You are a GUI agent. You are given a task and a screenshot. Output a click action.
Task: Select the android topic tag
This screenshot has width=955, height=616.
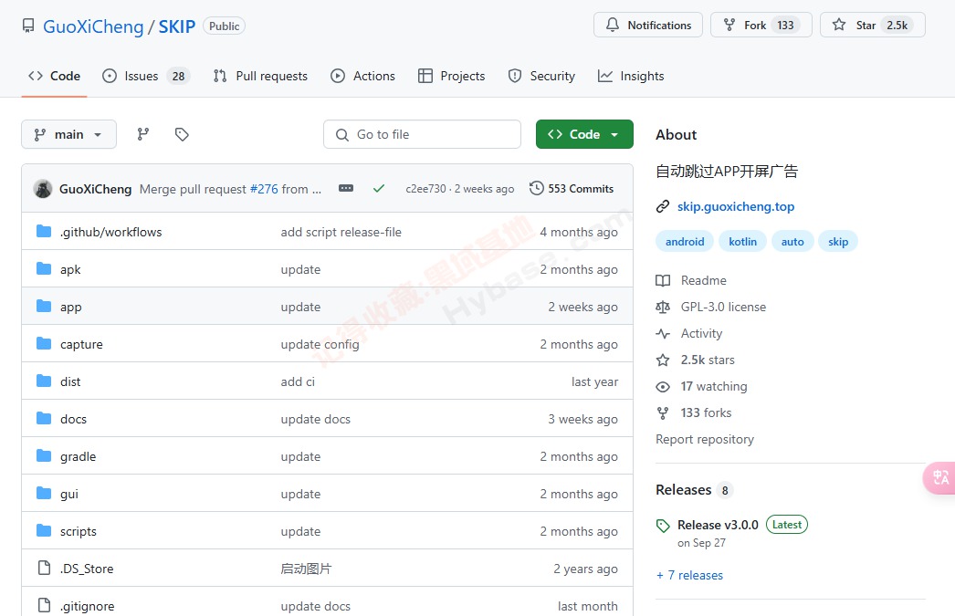(x=685, y=242)
